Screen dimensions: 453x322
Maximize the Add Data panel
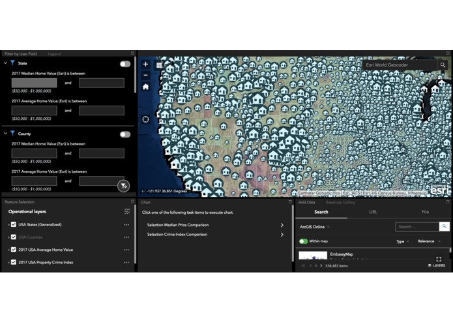448,201
